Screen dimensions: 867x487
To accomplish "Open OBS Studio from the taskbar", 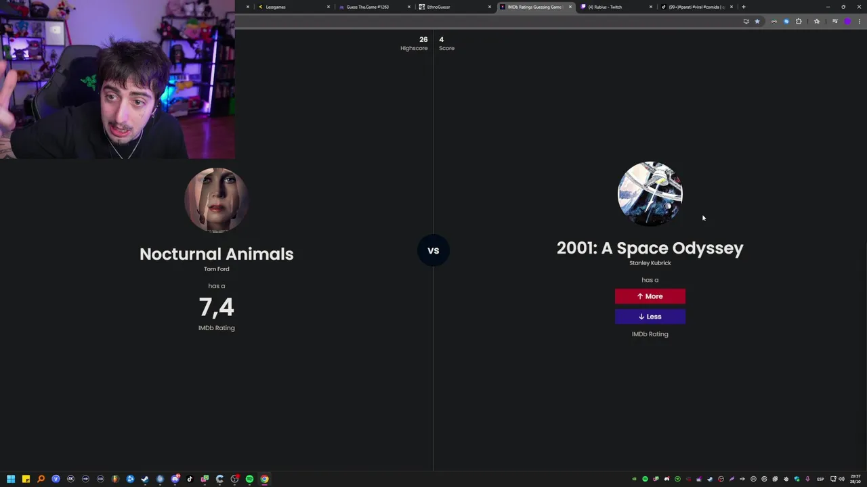I will pos(234,479).
